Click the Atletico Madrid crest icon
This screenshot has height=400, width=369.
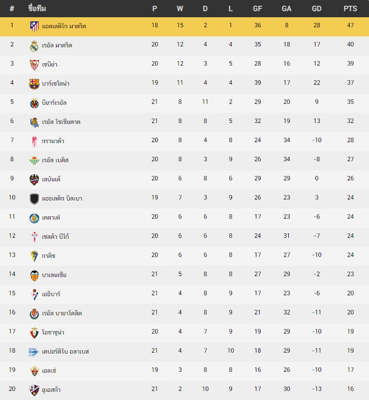click(x=34, y=26)
